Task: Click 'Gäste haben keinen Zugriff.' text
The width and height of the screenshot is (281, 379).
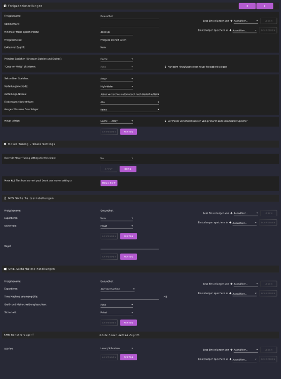Action: pos(119,335)
